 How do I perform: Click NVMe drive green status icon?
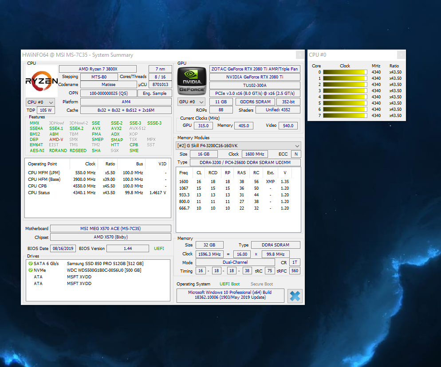pyautogui.click(x=30, y=270)
